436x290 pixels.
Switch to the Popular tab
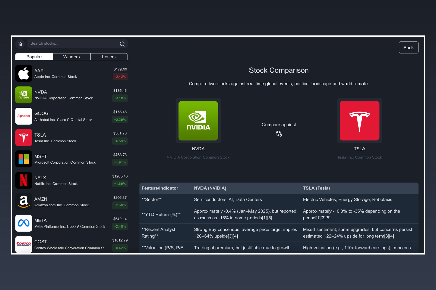coord(34,57)
